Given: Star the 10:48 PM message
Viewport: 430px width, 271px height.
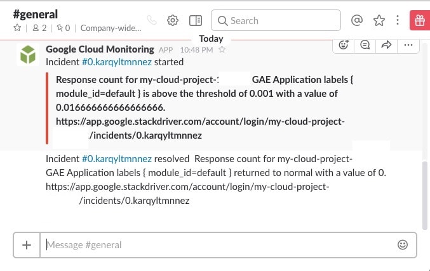Looking at the screenshot, I should pyautogui.click(x=222, y=49).
